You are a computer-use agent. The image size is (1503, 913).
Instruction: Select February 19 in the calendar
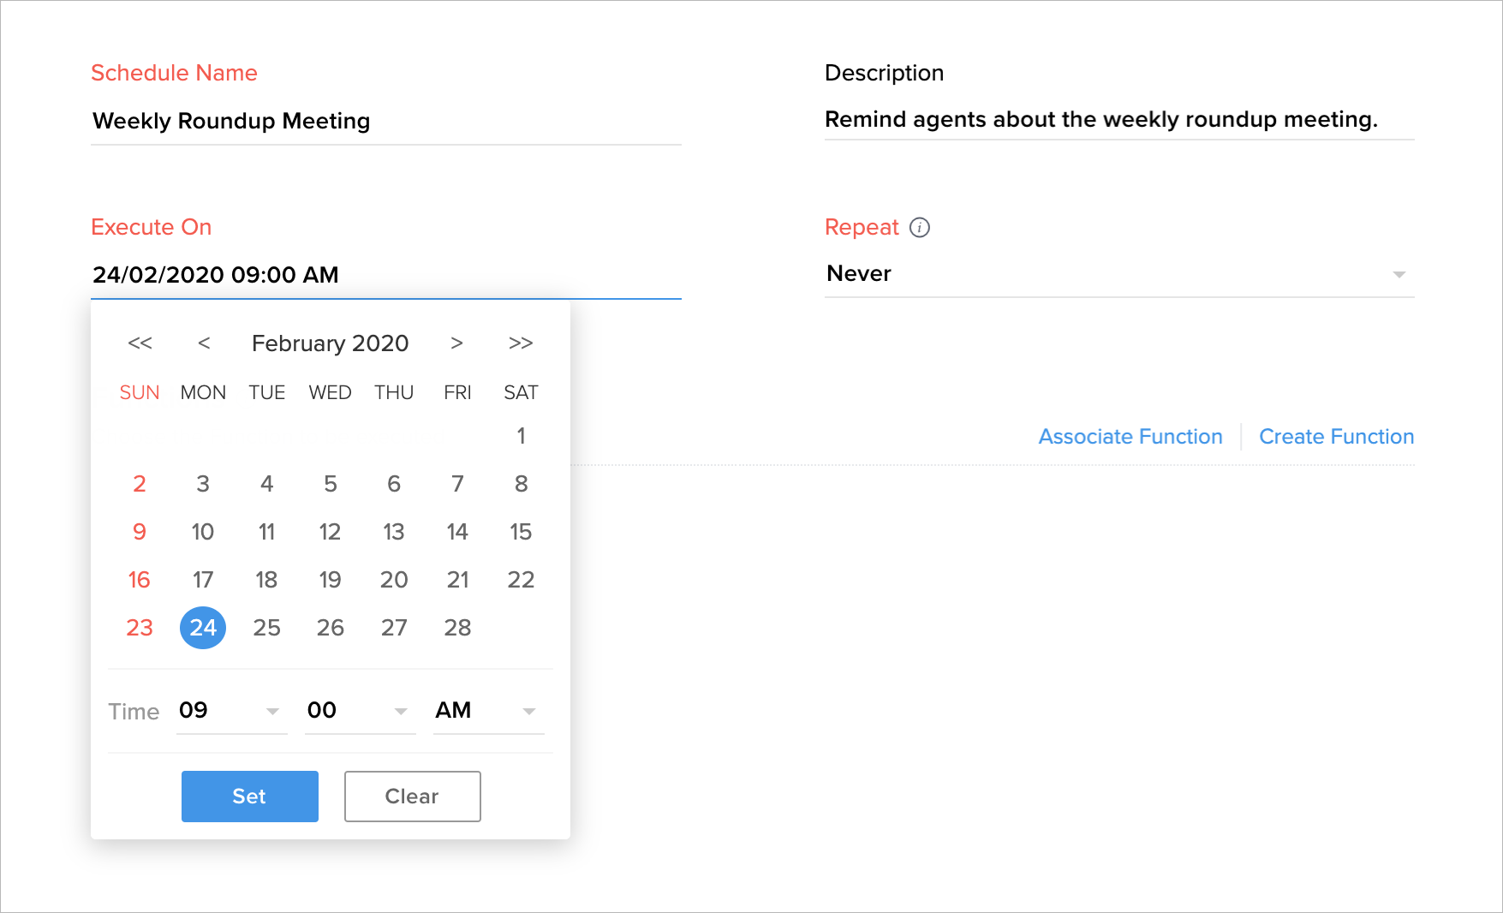(331, 580)
